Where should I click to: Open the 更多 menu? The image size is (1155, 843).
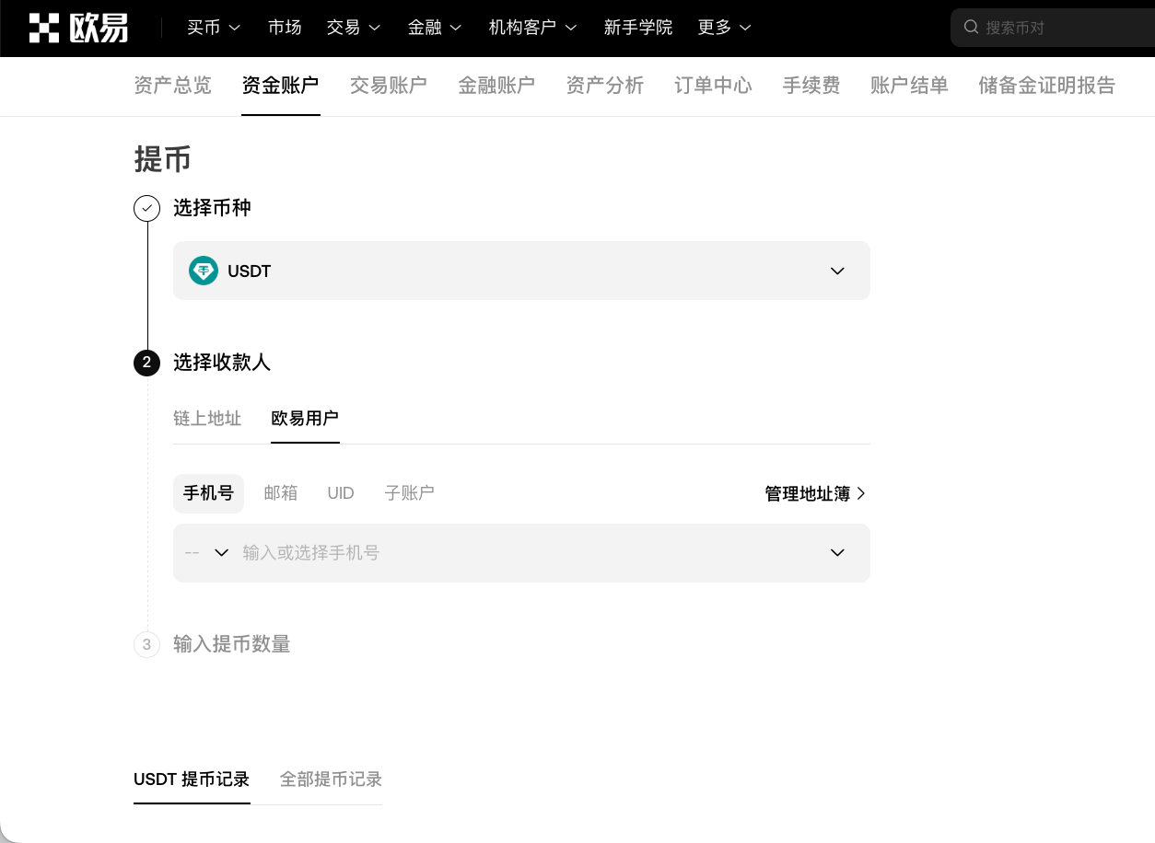click(724, 28)
